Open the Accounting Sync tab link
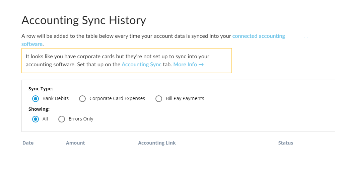Image resolution: width=342 pixels, height=172 pixels. pyautogui.click(x=141, y=65)
